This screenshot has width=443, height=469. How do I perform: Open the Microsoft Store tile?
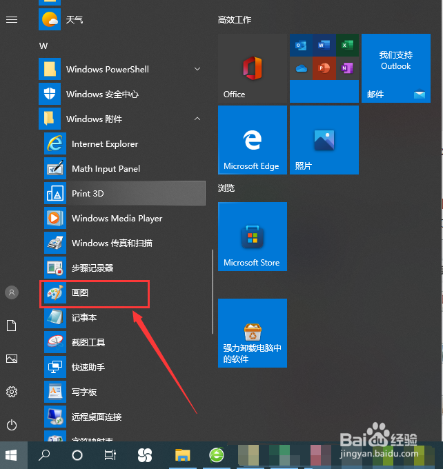[253, 237]
